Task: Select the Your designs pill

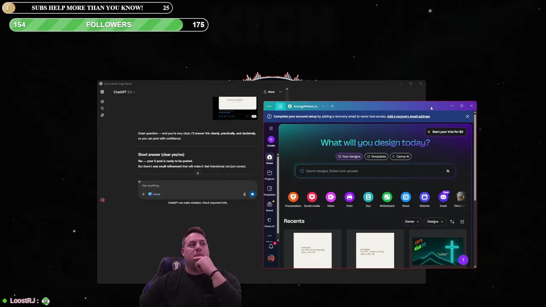Action: pos(349,156)
